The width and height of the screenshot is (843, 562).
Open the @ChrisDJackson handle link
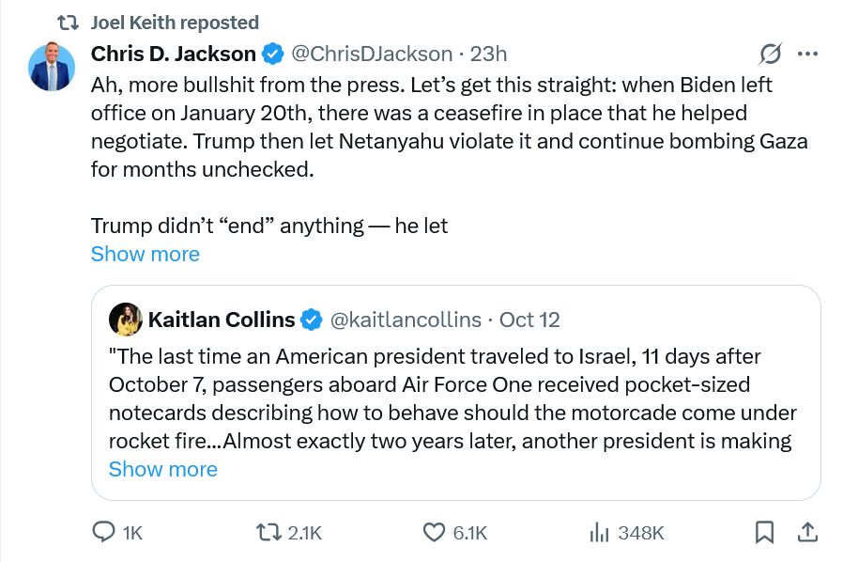[x=374, y=54]
